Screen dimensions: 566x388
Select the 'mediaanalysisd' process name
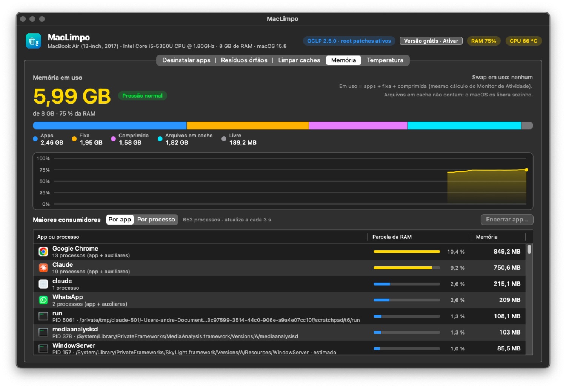point(75,330)
